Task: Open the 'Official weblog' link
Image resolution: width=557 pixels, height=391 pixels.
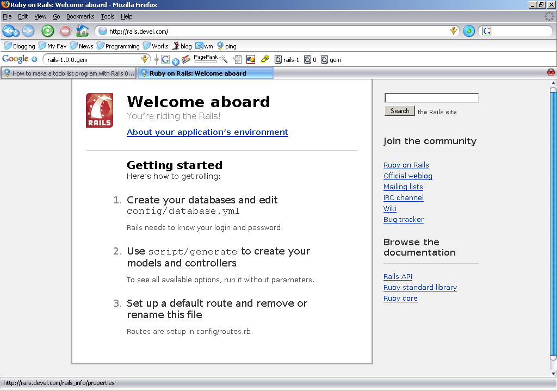Action: click(x=408, y=176)
